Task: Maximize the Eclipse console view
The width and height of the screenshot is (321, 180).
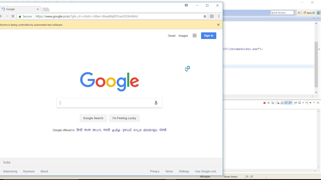Action: (x=318, y=103)
